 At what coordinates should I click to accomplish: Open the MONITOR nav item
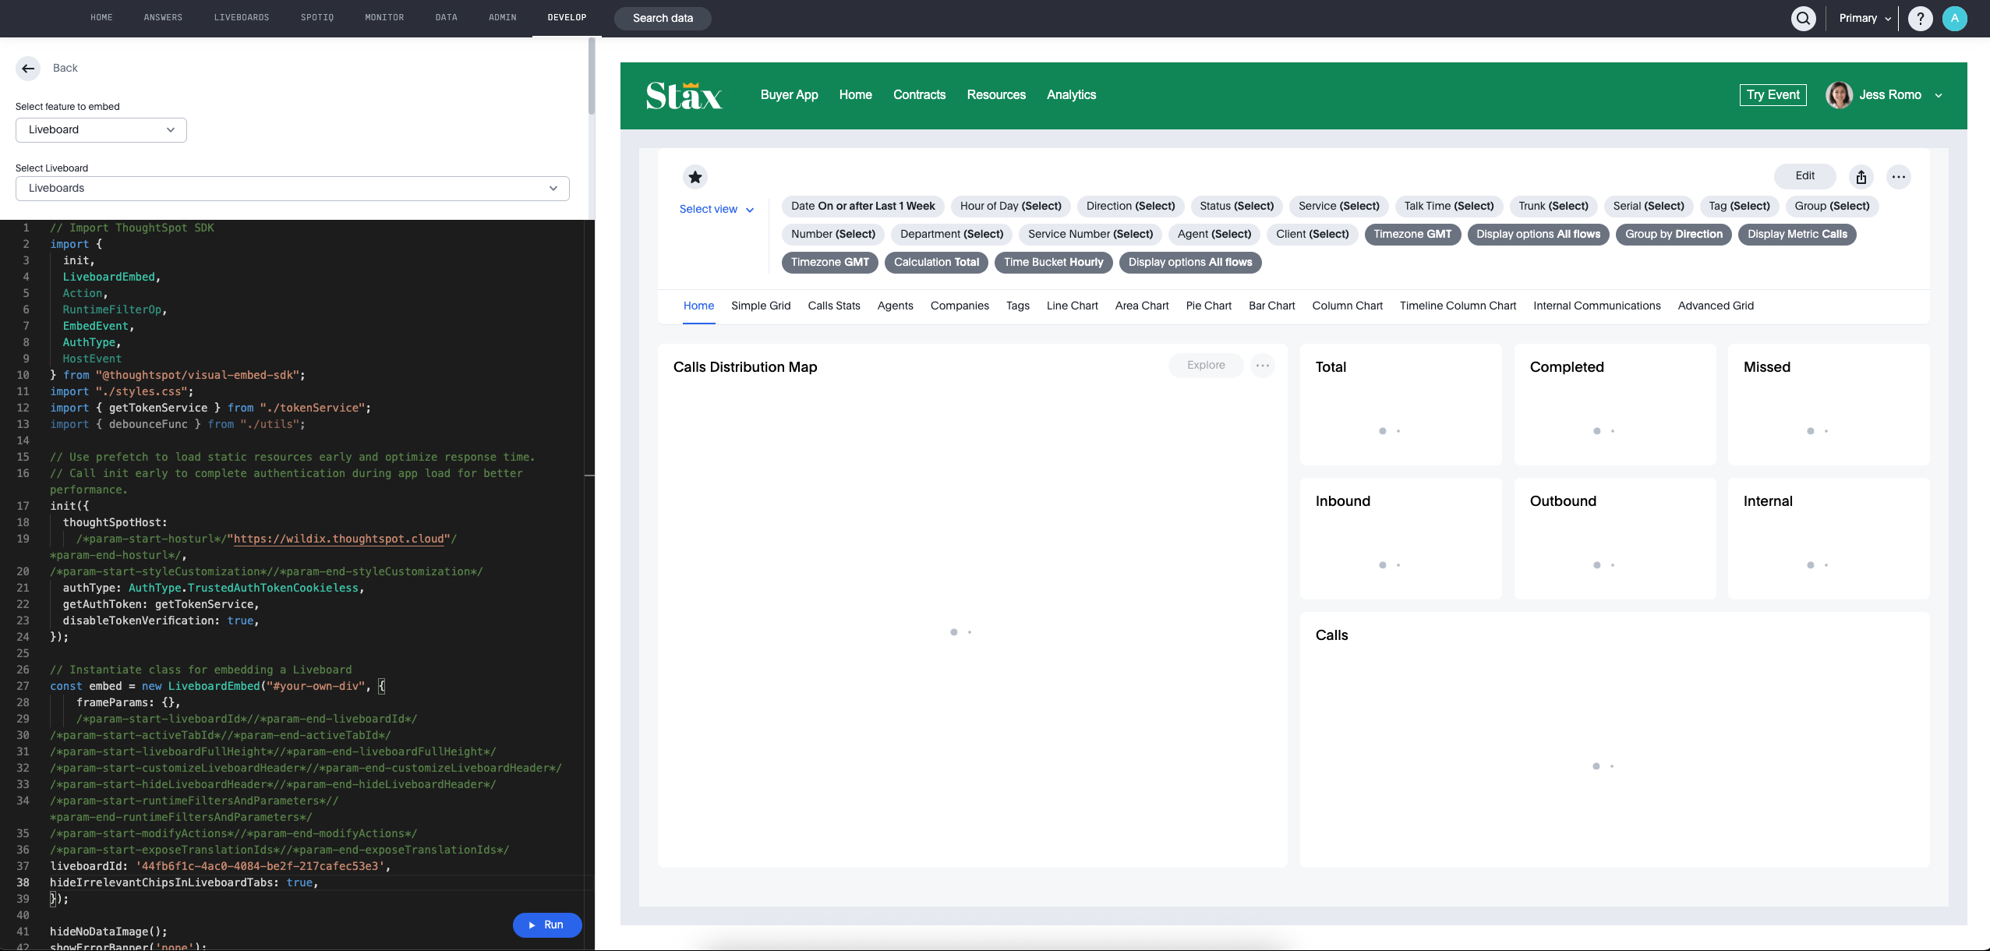pos(384,18)
